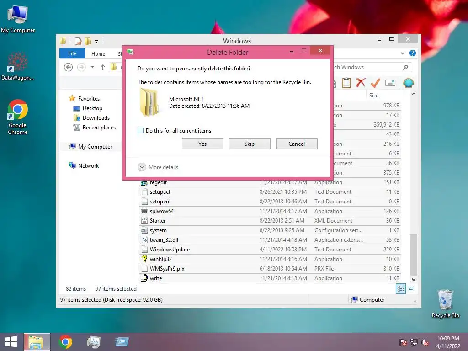Click the file list scrollbar thumb
This screenshot has height=351, width=468.
pos(414,255)
